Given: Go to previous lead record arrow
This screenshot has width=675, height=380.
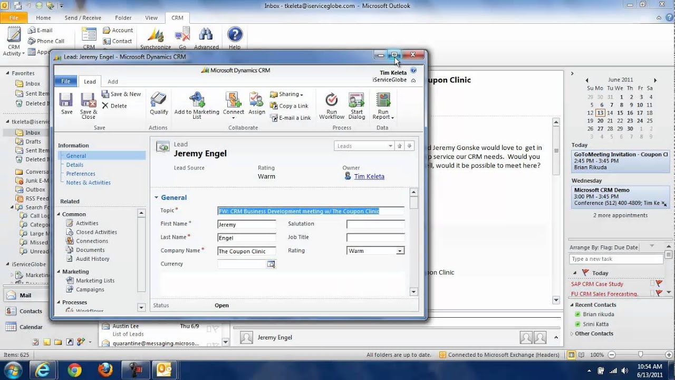Looking at the screenshot, I should coord(400,146).
